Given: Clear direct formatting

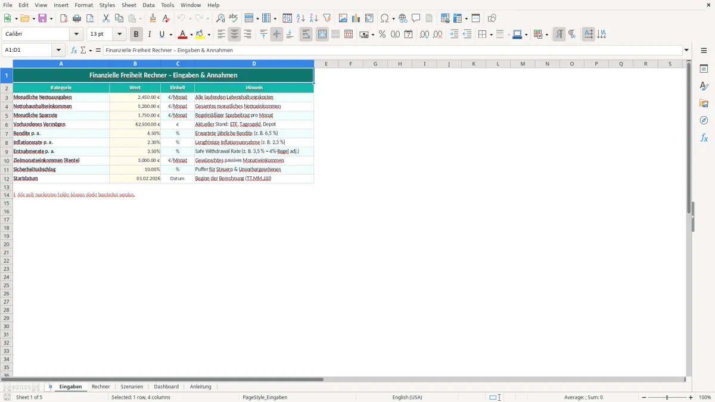Looking at the screenshot, I should pyautogui.click(x=166, y=18).
